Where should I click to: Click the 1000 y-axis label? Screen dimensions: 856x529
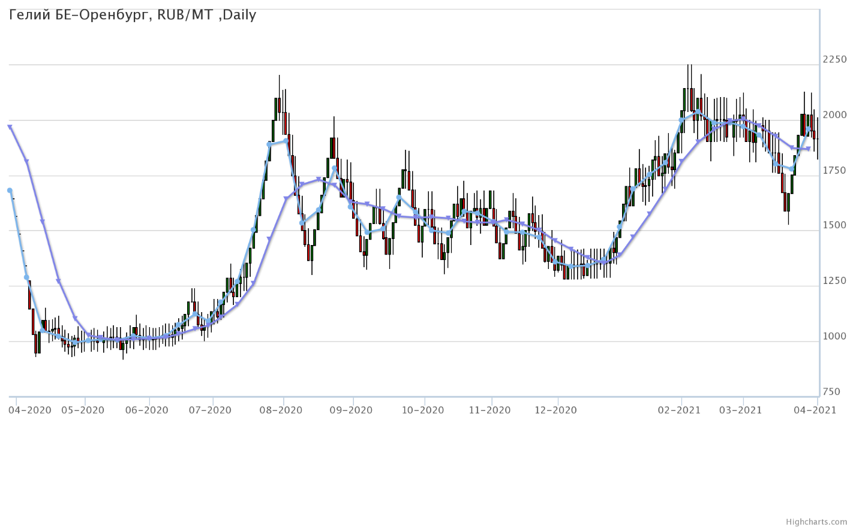(835, 337)
